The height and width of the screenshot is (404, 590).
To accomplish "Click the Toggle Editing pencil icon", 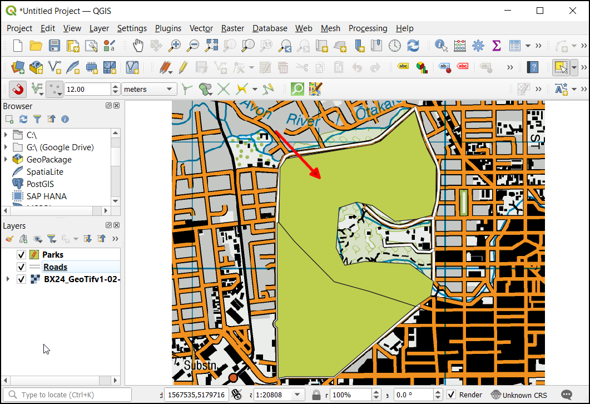I will 183,67.
